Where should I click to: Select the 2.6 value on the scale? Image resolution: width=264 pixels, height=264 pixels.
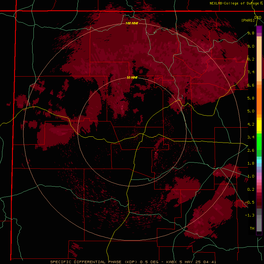pos(251,150)
